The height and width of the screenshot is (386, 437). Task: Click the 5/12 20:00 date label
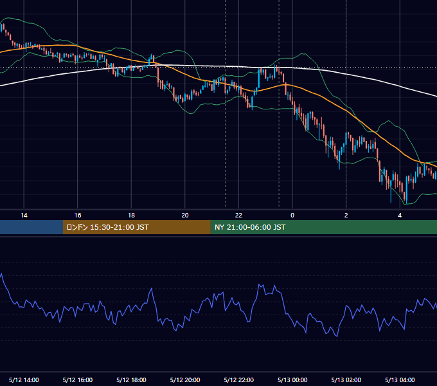pos(185,380)
